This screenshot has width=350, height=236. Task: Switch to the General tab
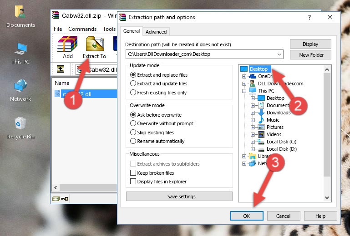(132, 31)
